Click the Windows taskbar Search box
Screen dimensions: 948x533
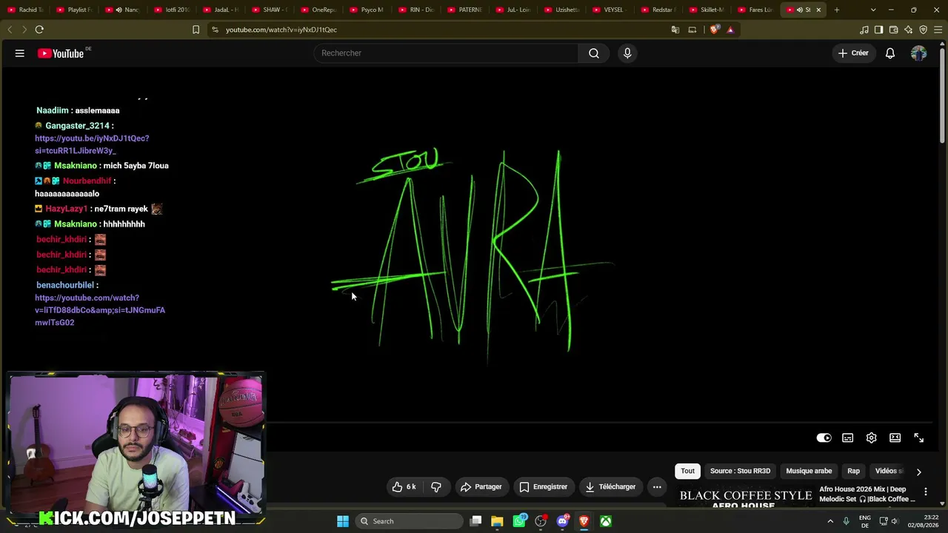click(408, 521)
